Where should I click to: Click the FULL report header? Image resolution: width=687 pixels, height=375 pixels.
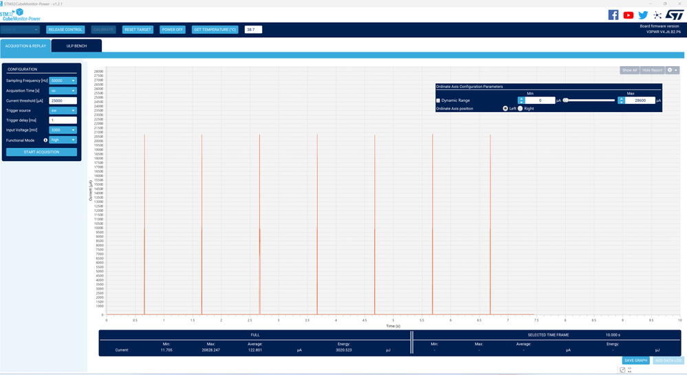pyautogui.click(x=255, y=334)
